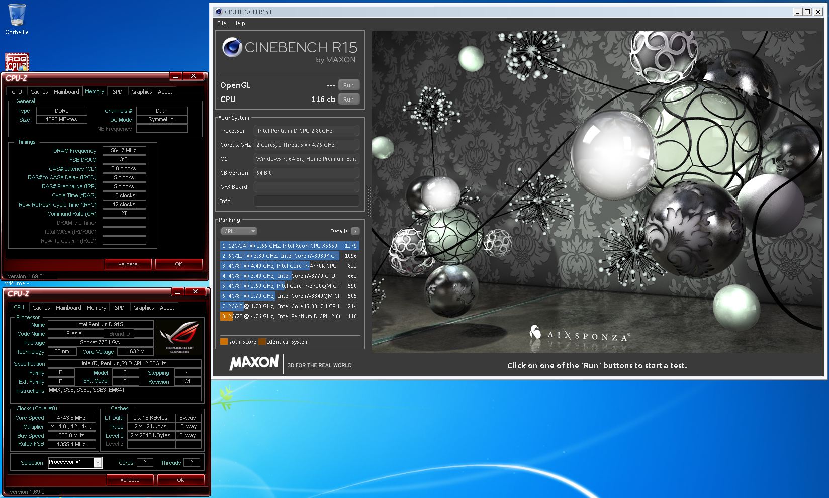829x498 pixels.
Task: Click the Cinebench R15 logo icon
Action: [x=232, y=47]
